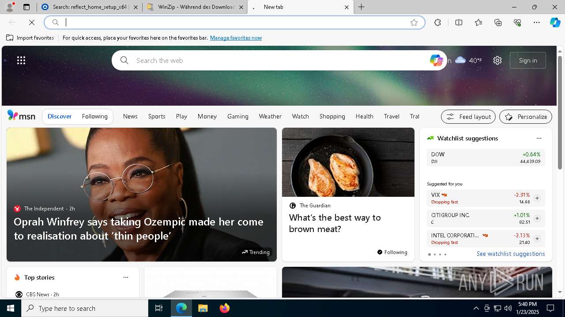Open the News category
The height and width of the screenshot is (317, 565).
point(130,116)
